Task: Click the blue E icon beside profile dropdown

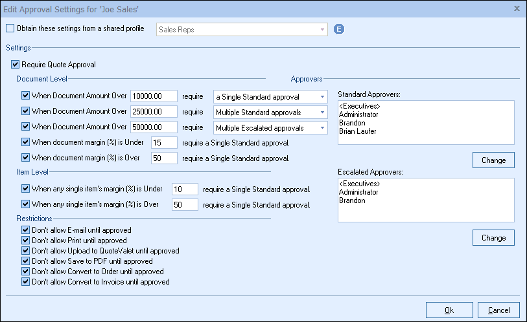Action: [x=338, y=29]
